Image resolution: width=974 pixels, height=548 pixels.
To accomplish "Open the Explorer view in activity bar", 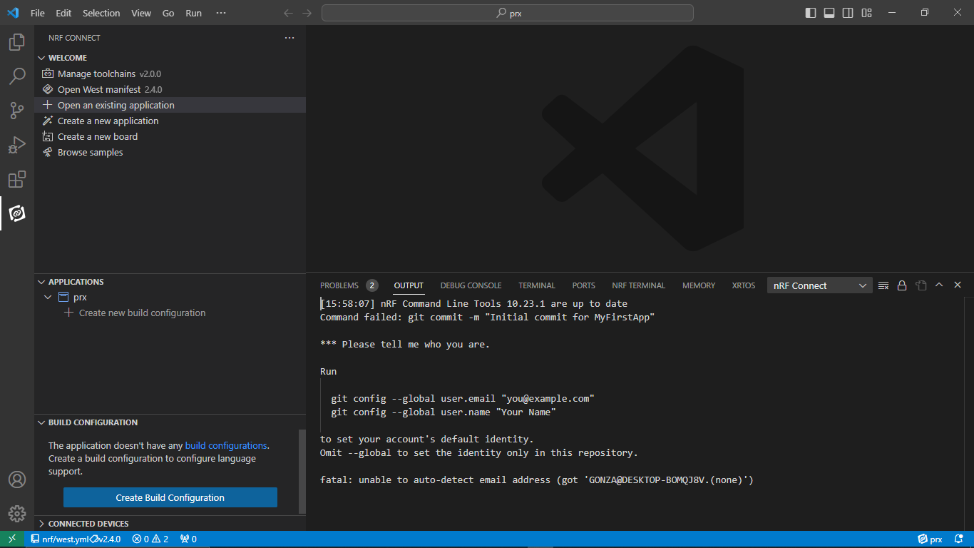I will [17, 43].
